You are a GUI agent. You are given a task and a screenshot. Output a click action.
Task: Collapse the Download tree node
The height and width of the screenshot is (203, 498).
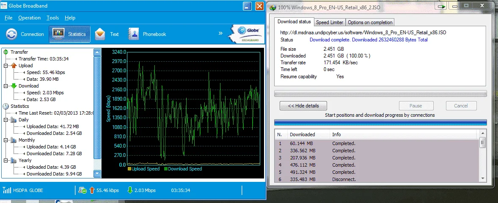[6, 86]
